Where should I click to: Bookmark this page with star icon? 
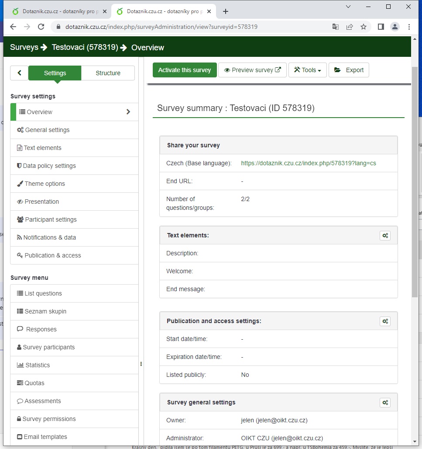364,27
